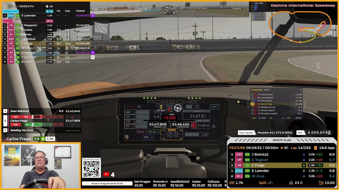Click the green 2.1 sector split for Fraga

point(26,125)
